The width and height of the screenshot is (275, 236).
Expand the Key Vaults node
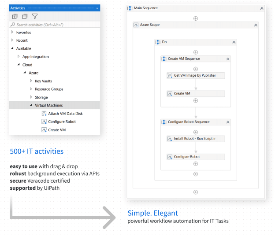click(x=31, y=81)
